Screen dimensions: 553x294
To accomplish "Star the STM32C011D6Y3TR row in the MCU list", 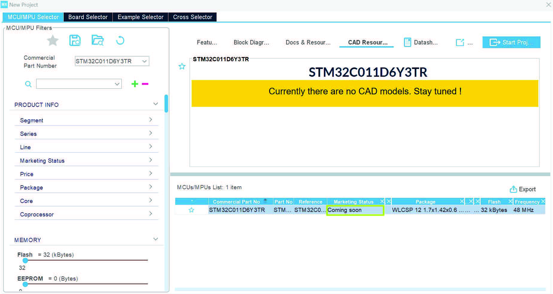I will pyautogui.click(x=191, y=210).
